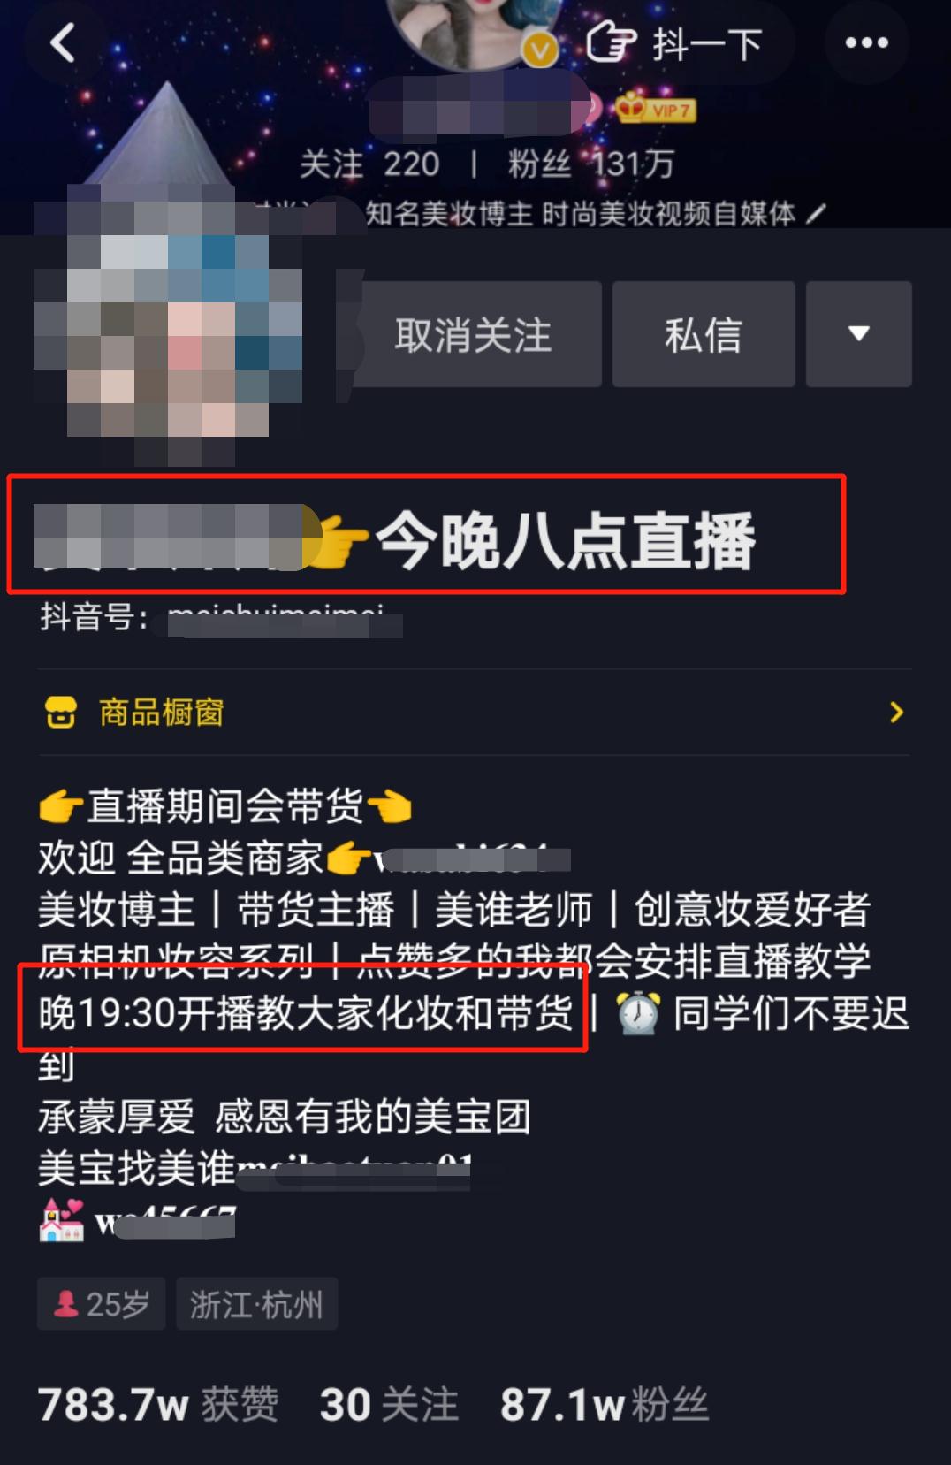Tap the 25岁 age tag
The height and width of the screenshot is (1465, 951).
(102, 1303)
